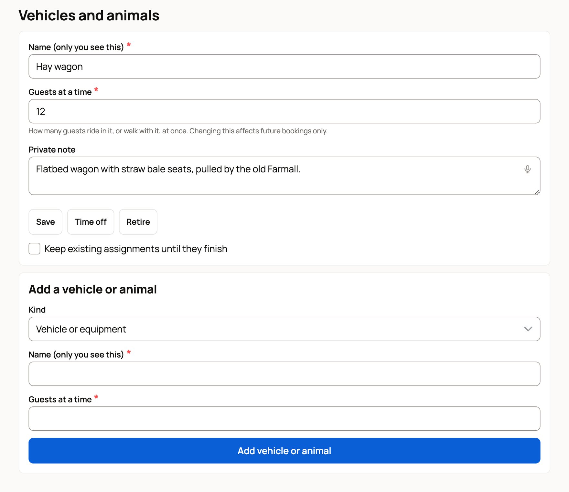Click the microphone dictation icon in Private note
Screen dimensions: 569x492
pos(527,169)
